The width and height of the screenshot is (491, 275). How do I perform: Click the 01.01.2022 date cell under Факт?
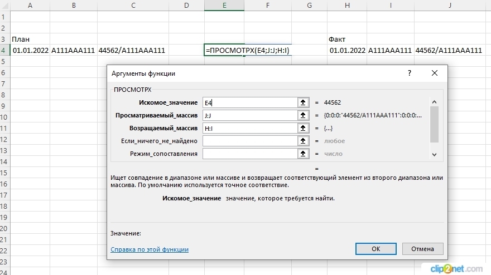(348, 50)
